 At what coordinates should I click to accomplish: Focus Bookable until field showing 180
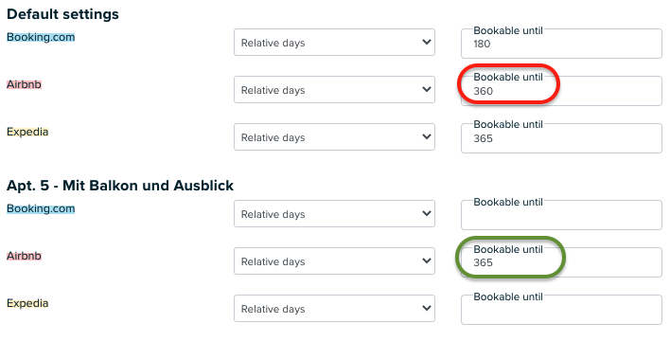561,44
